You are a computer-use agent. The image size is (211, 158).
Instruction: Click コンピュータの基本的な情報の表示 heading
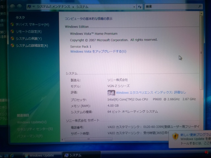tap(89, 19)
